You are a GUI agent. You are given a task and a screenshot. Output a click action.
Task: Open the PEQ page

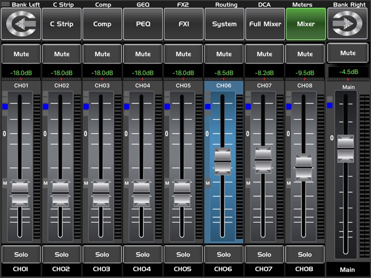[143, 24]
